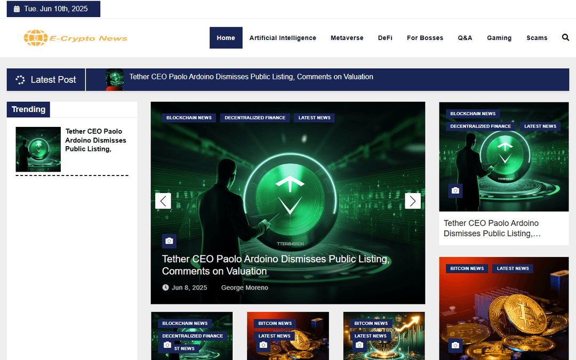
Task: Click Latest News tag on main slider
Action: coord(315,118)
